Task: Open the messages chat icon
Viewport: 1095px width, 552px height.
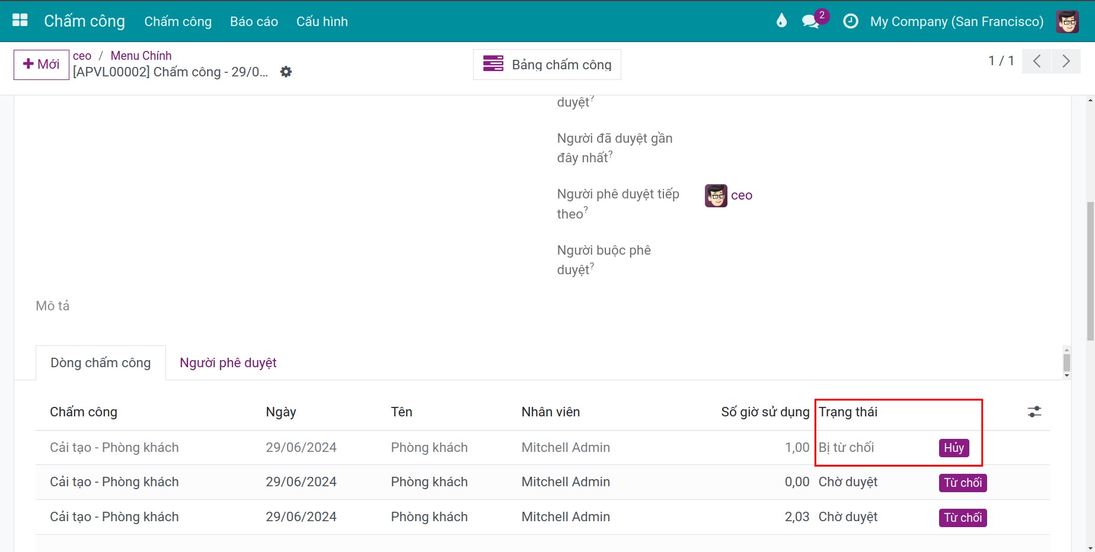Action: 810,21
